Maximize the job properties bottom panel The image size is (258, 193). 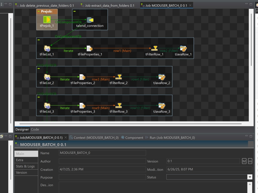251,136
